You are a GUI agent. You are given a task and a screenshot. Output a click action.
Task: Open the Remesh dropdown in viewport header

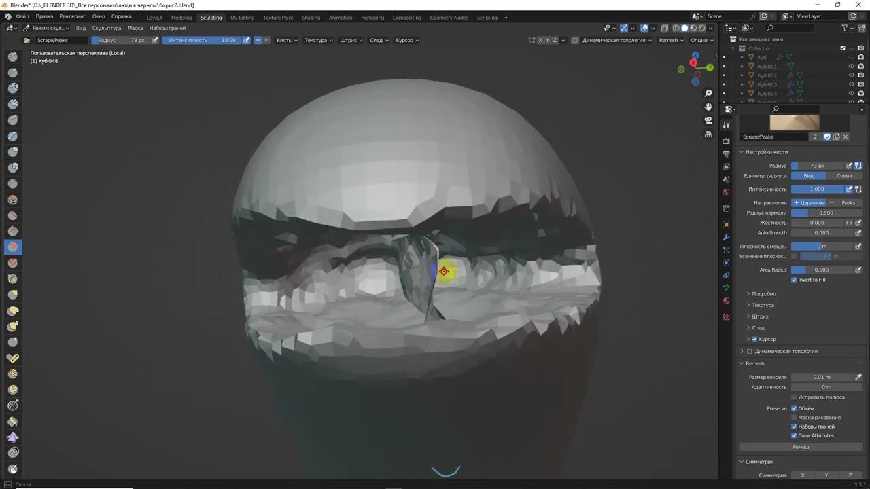[671, 40]
